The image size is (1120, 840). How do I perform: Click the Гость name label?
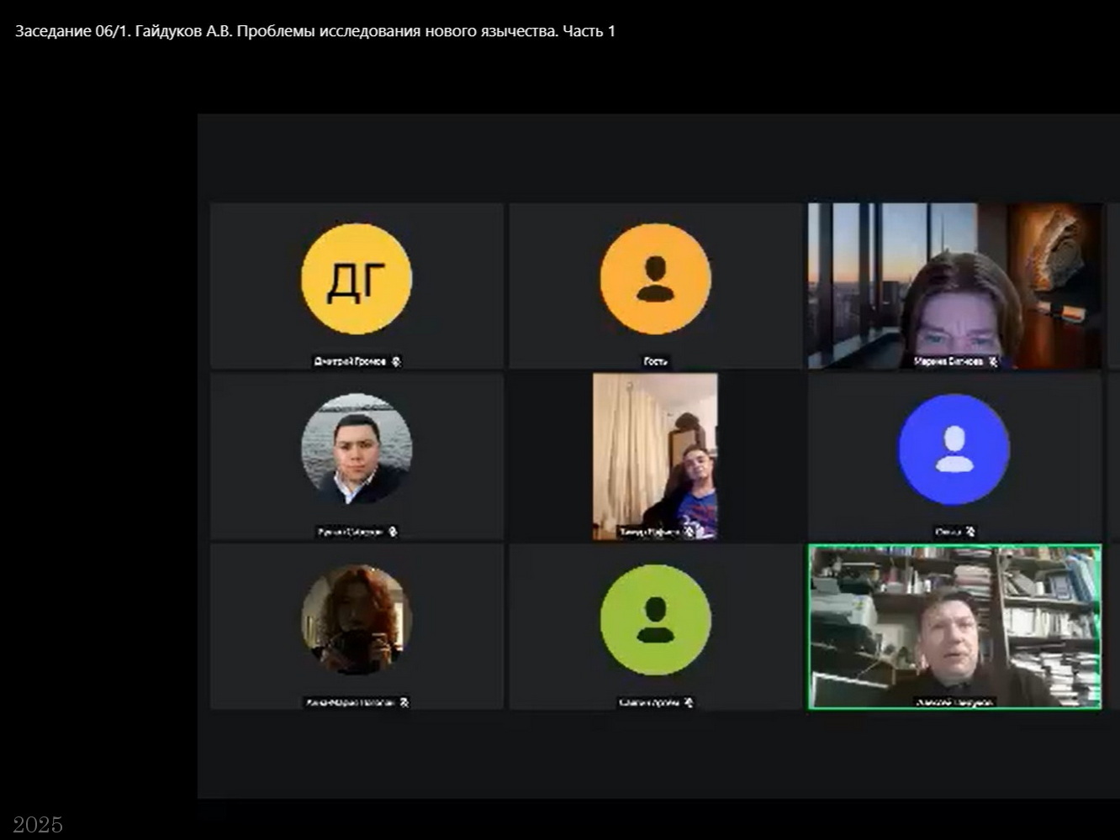655,361
